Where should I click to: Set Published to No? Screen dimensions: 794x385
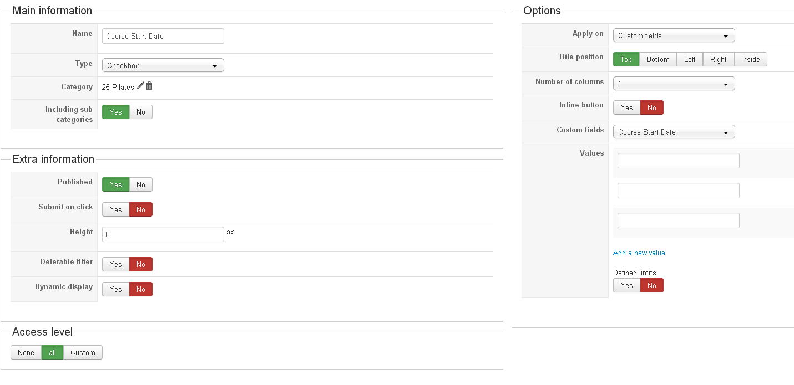pyautogui.click(x=141, y=184)
